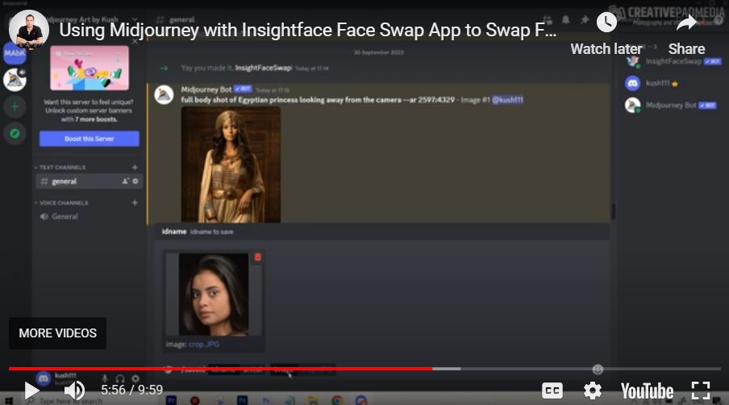The image size is (729, 405).
Task: Open the Windows Start menu
Action: click(9, 400)
